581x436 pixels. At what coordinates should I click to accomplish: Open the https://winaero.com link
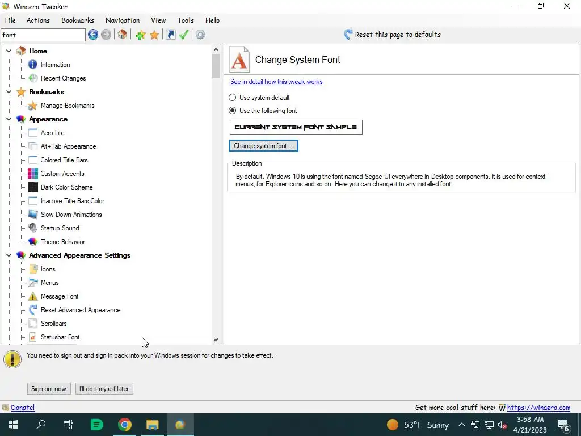point(538,408)
